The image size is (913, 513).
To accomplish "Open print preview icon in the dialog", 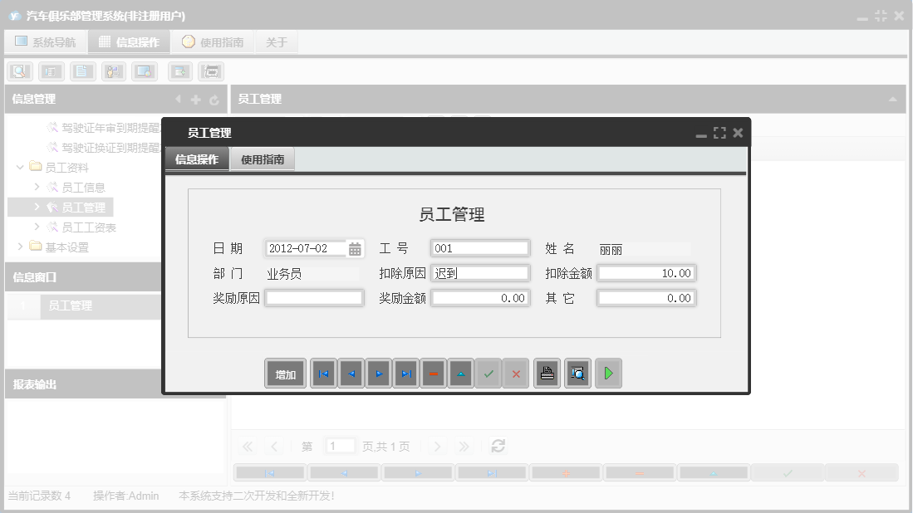I will tap(577, 373).
